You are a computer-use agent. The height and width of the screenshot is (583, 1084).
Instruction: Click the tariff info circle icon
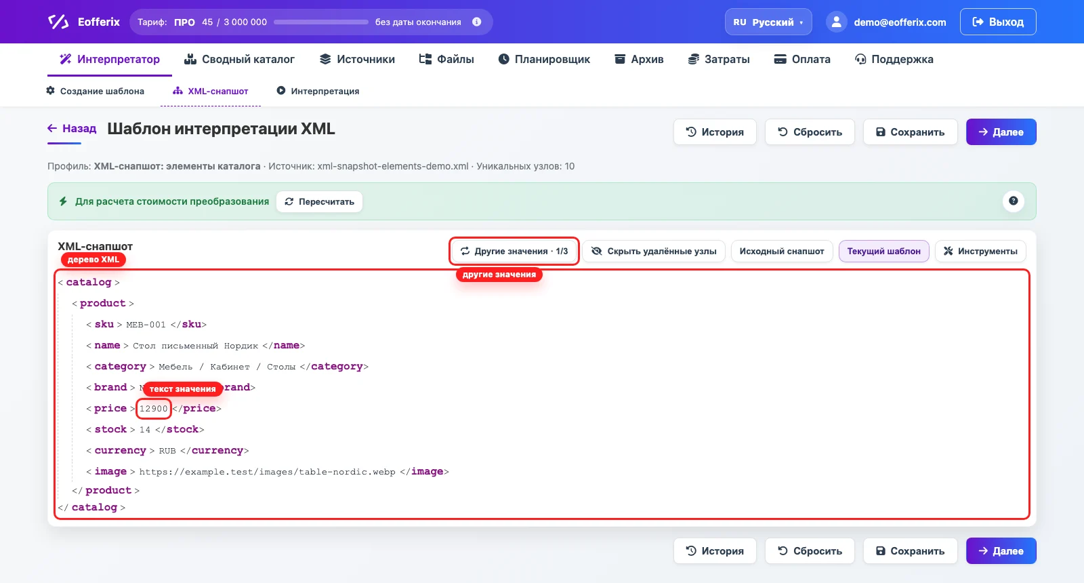tap(477, 22)
